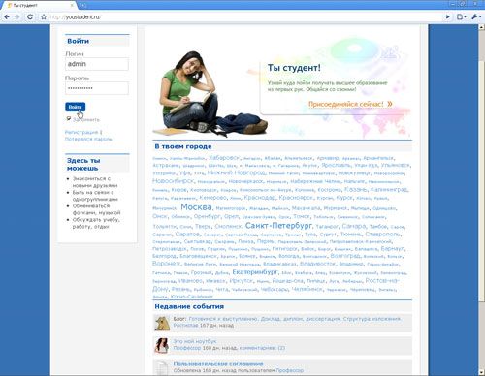Select the city Архангельск
485x376 pixels.
pos(378,158)
